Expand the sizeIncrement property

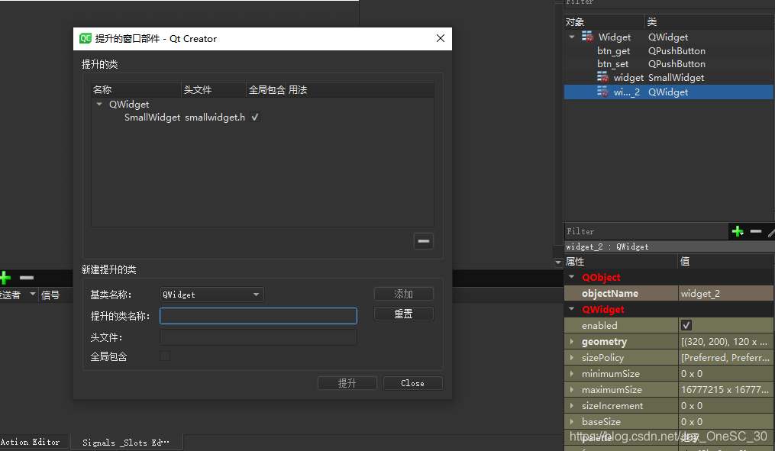point(572,405)
